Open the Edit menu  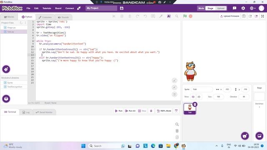coord(36,8)
